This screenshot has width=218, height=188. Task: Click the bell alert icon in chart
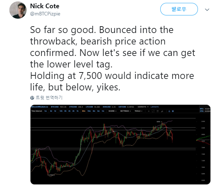(x=169, y=111)
